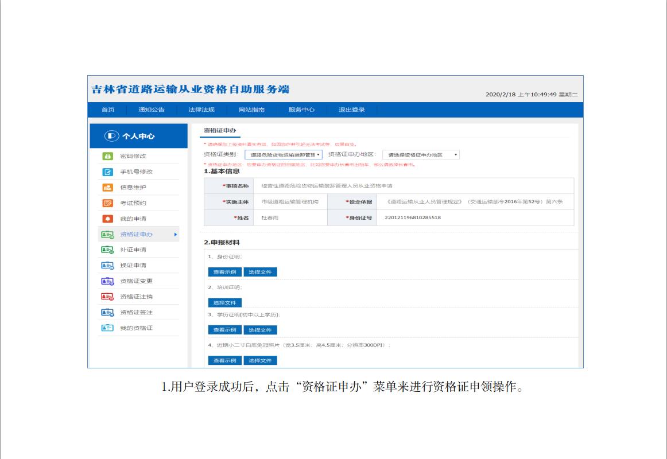Click the 资格证签注 card icon

tap(107, 312)
